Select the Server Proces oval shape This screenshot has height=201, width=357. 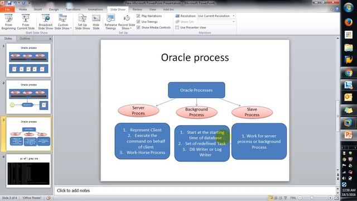138,111
